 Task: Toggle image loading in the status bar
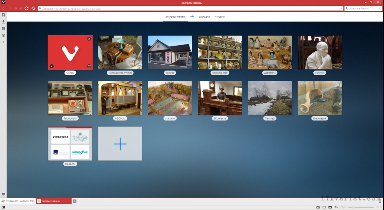[330, 207]
